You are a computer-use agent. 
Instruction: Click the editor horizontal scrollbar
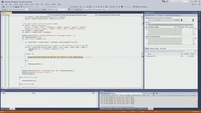coord(74,88)
